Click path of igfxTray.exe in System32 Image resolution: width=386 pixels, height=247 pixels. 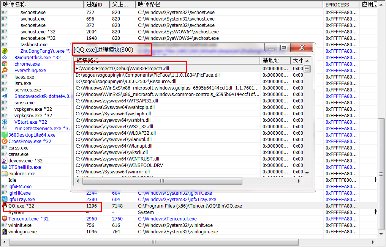click(177, 199)
